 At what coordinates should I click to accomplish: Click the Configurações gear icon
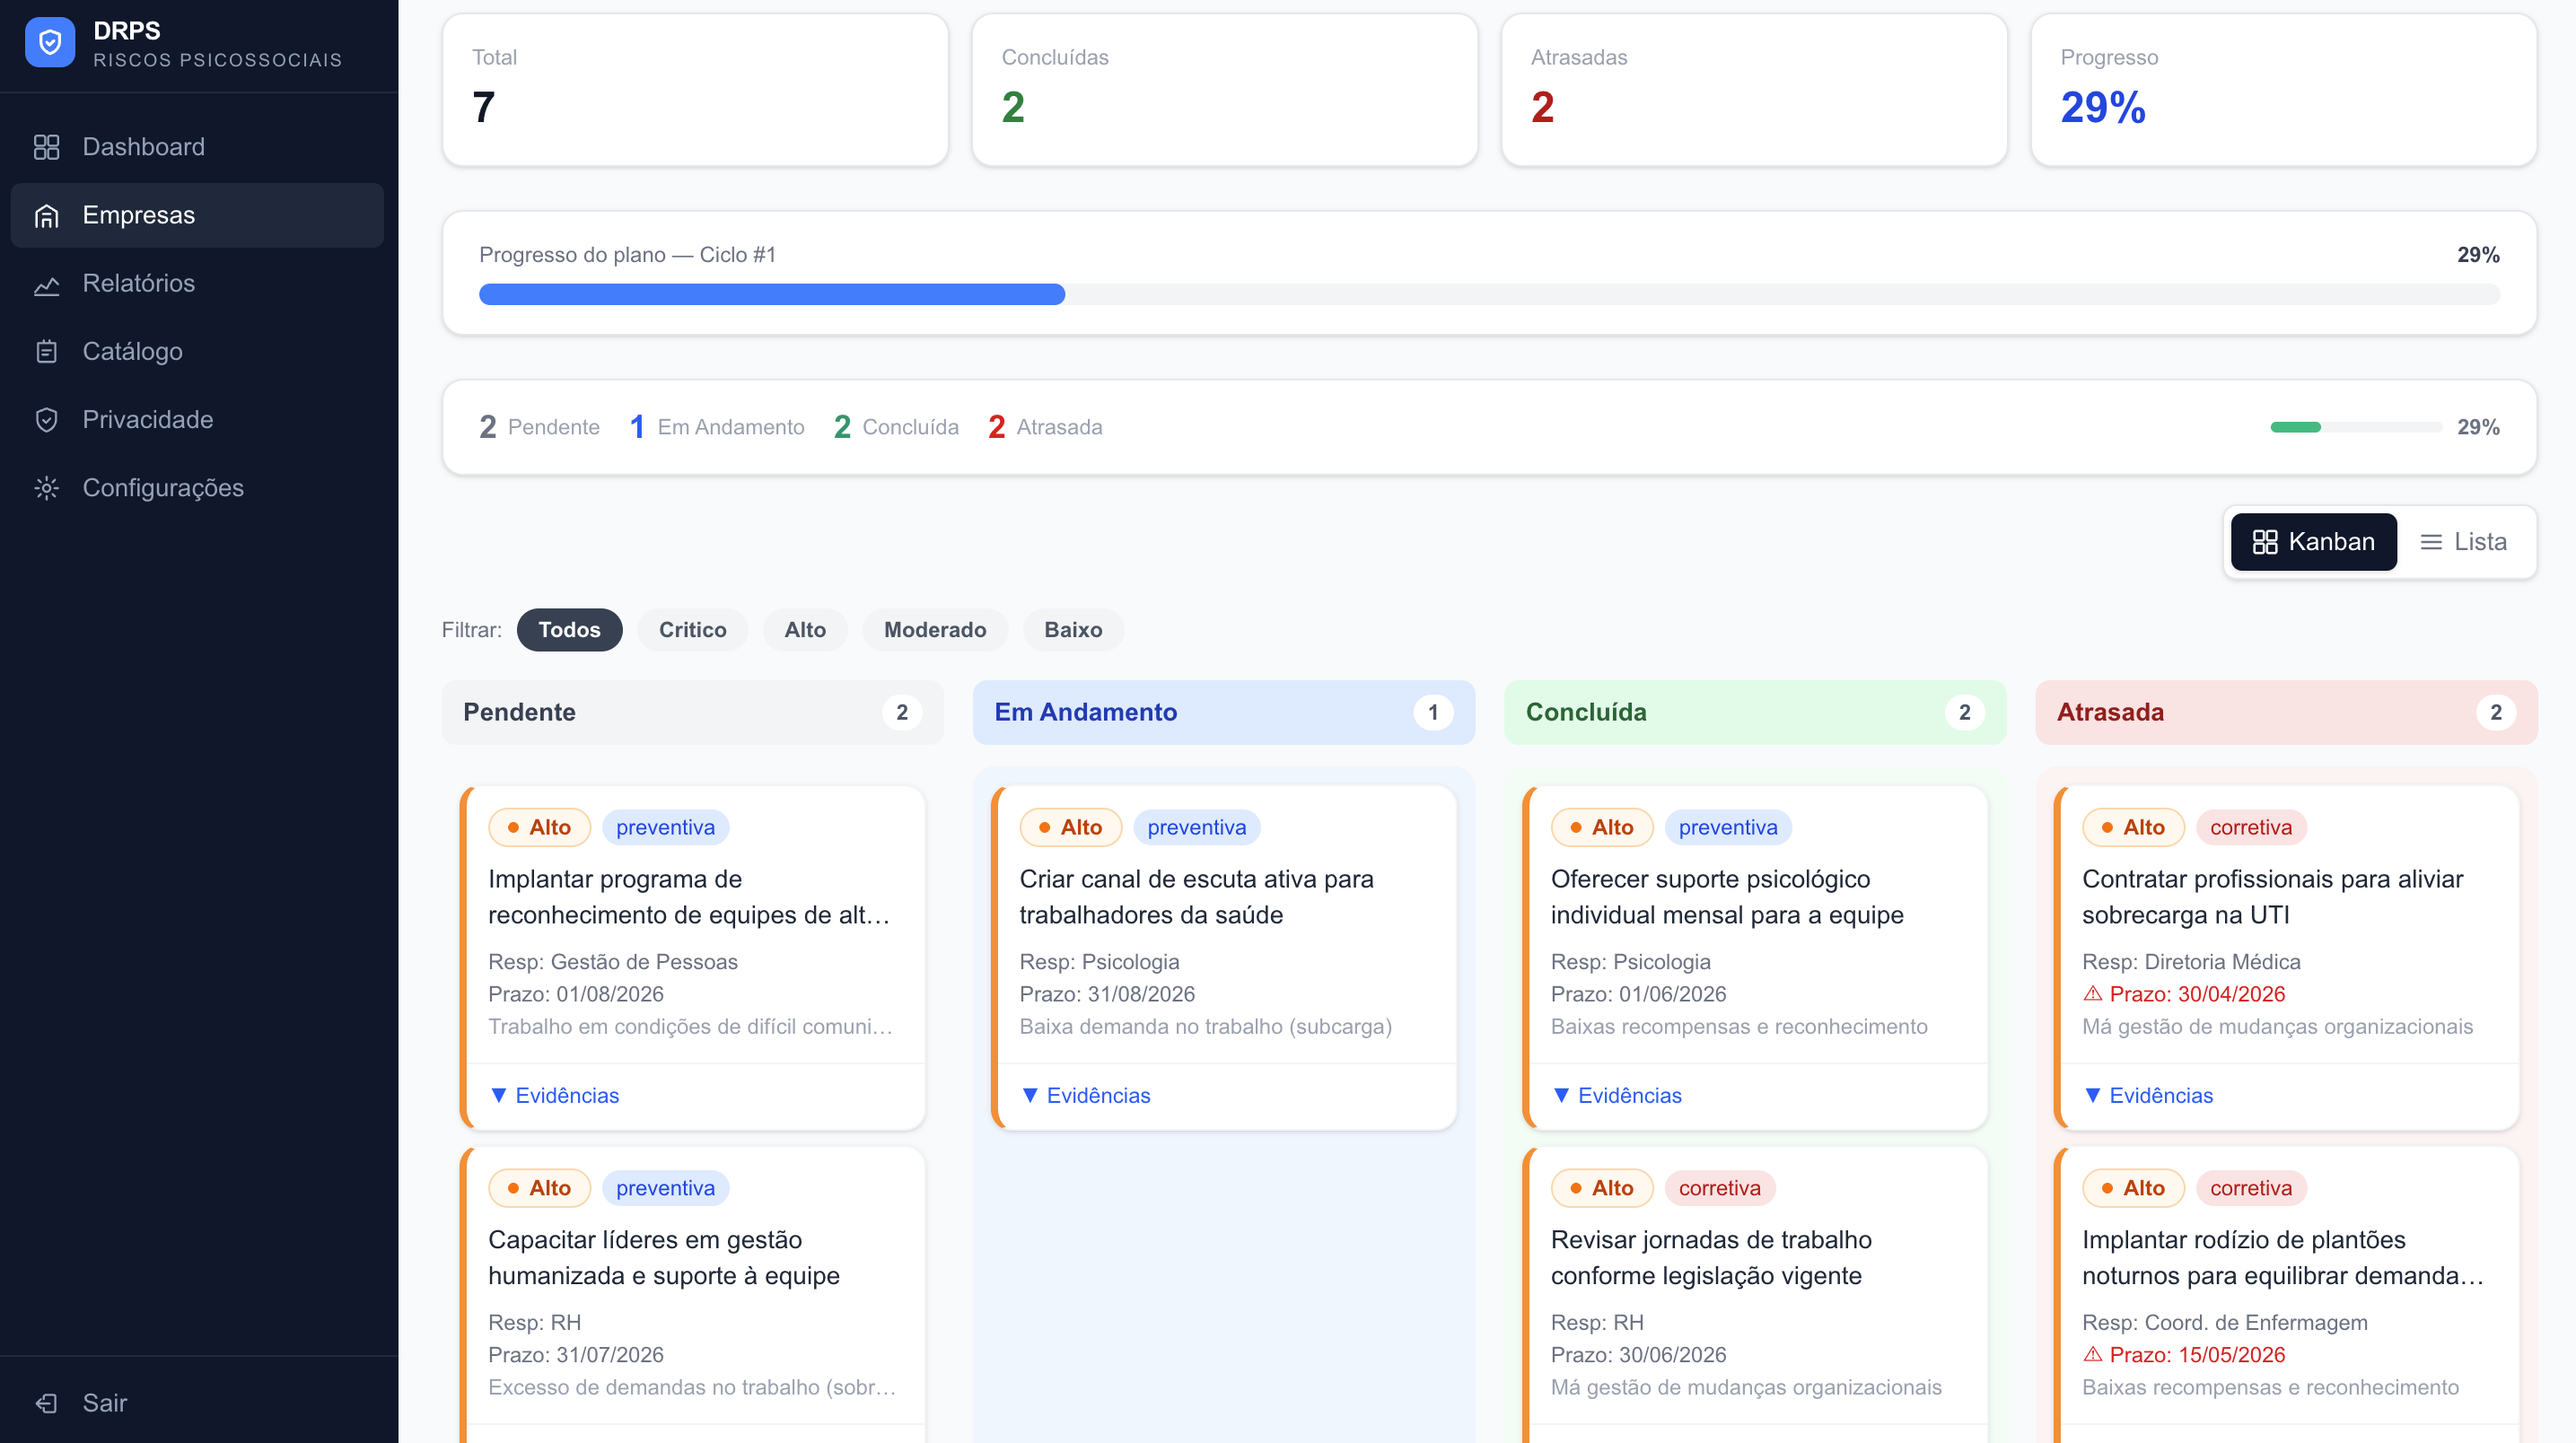click(47, 488)
